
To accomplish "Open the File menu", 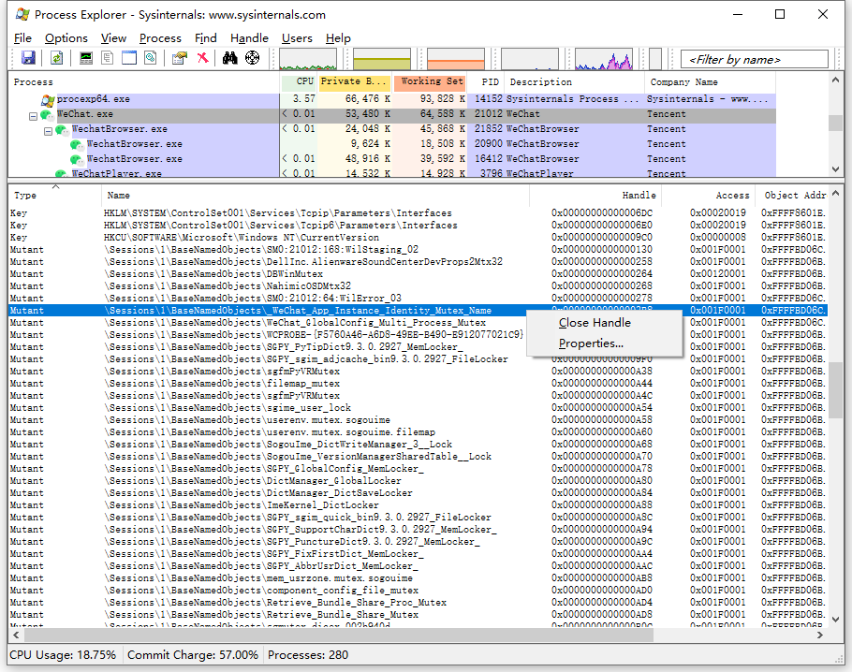I will click(x=22, y=38).
